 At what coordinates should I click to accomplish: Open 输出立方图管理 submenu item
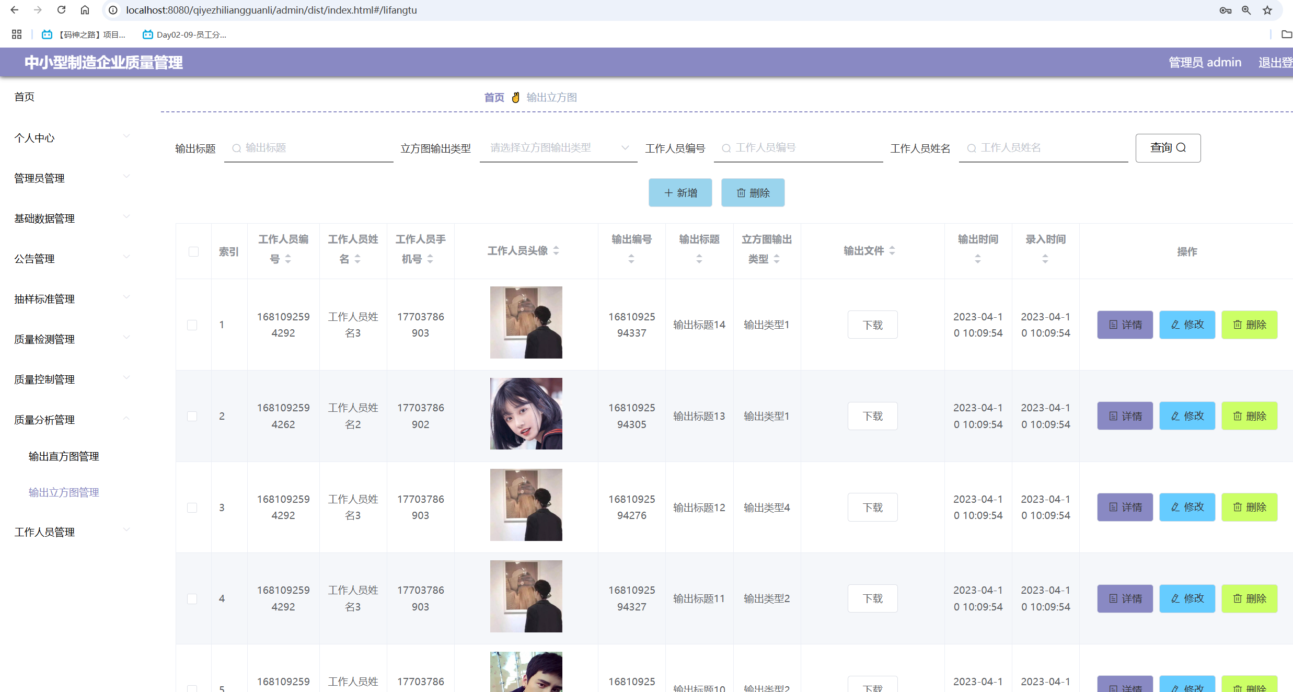pos(64,492)
